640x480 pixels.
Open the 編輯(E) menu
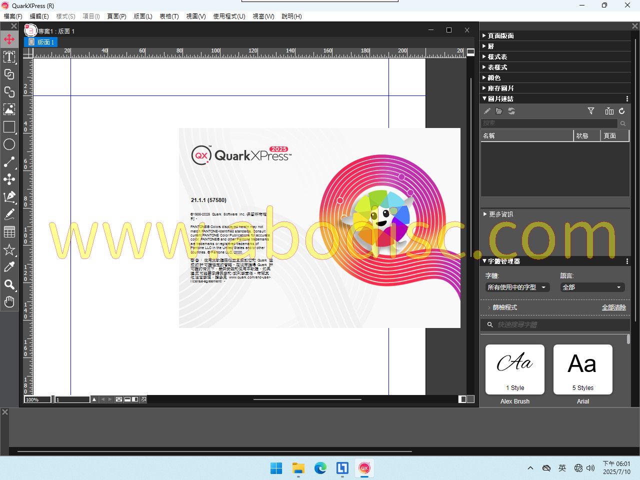tap(39, 16)
